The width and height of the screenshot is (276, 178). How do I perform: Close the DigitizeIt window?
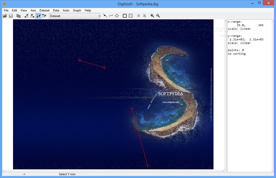(268, 3)
